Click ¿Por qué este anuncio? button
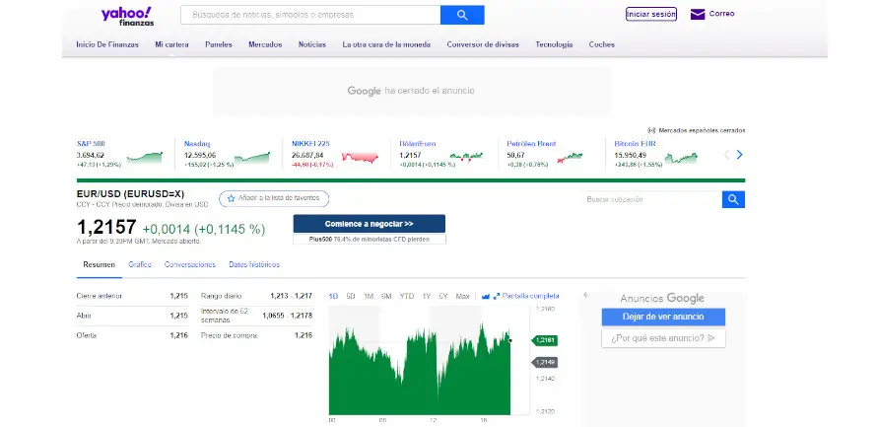This screenshot has height=427, width=877. pos(663,338)
